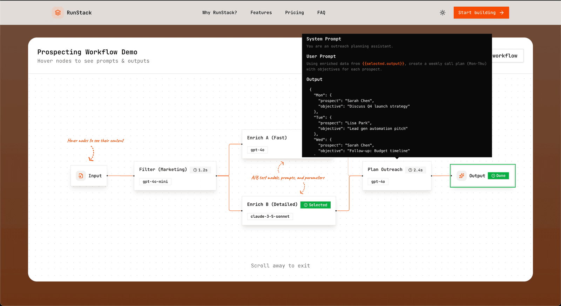Click the gpt-4o tag in Plan Outreach
This screenshot has width=561, height=306.
(378, 182)
